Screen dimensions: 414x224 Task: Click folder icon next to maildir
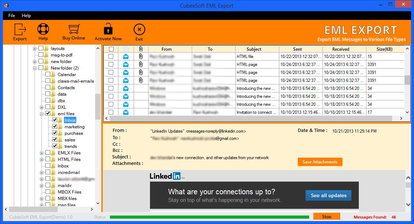point(54,186)
